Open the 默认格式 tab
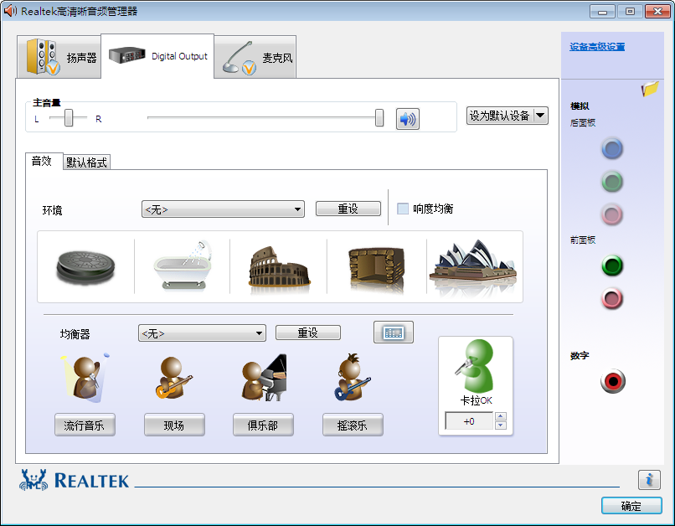 87,159
